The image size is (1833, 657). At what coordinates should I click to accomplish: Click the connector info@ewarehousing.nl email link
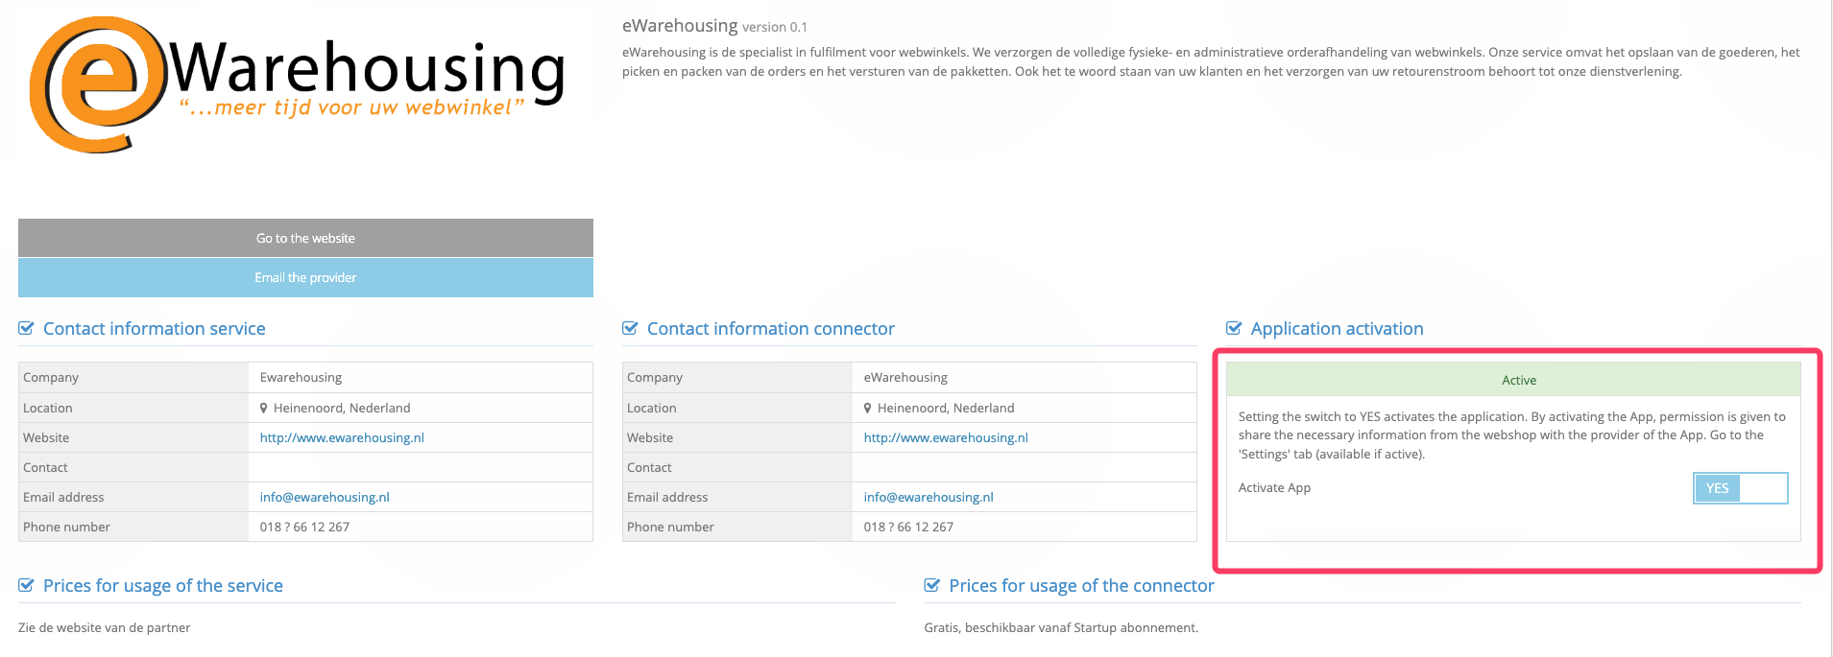(929, 498)
